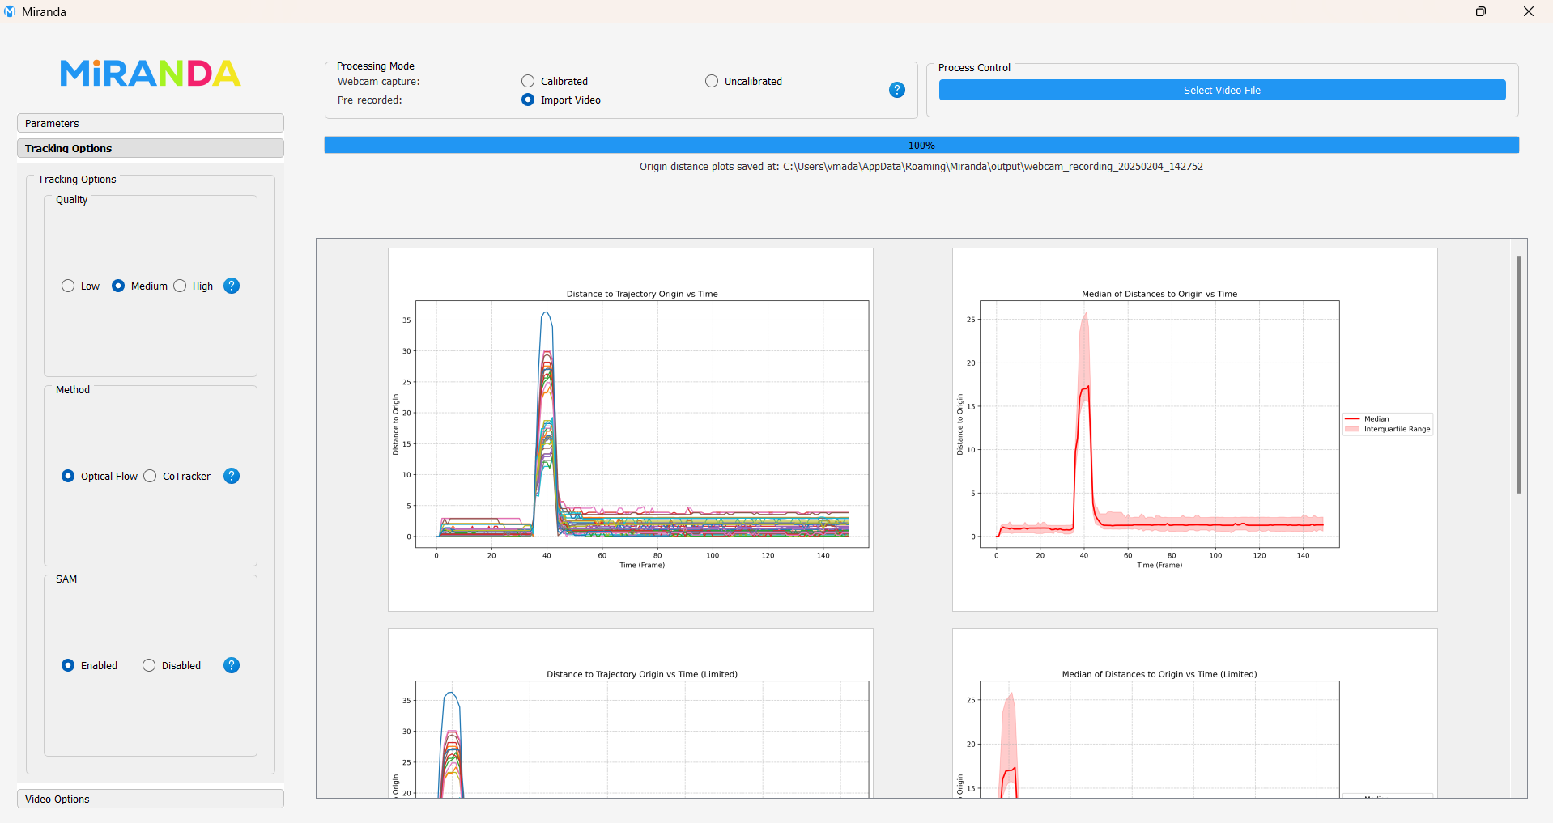Disable the SAM option
Viewport: 1553px width, 823px height.
[x=172, y=665]
